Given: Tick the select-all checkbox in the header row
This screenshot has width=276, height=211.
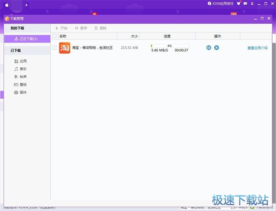Looking at the screenshot, I should (54, 36).
